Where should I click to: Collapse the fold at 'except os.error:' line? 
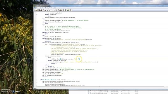tap(36, 15)
